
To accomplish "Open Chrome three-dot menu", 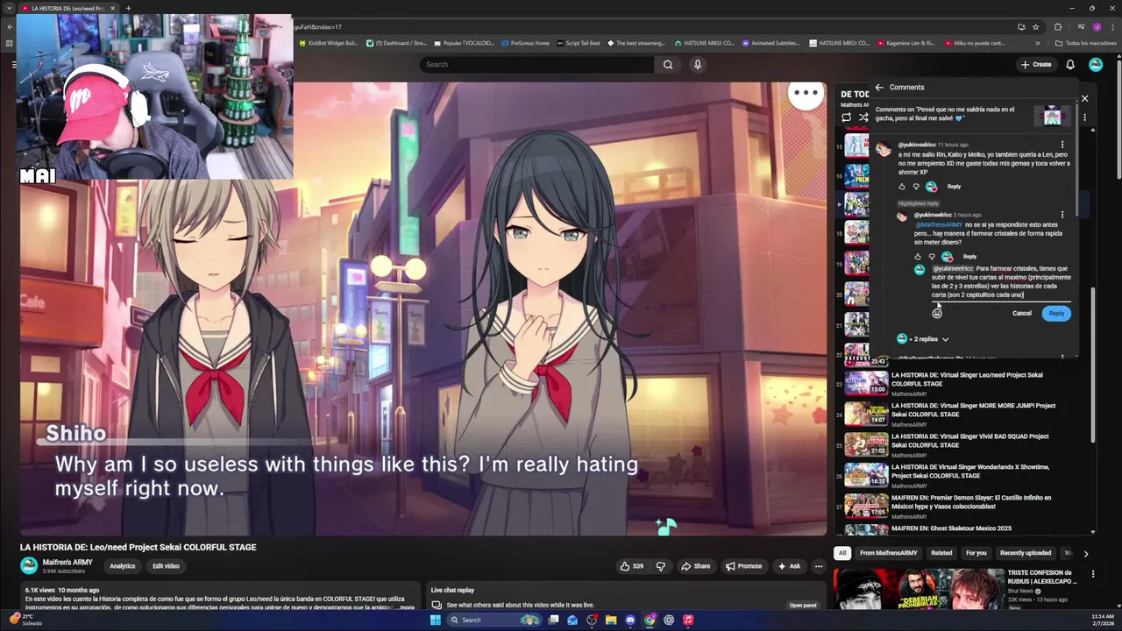I will (x=1111, y=26).
